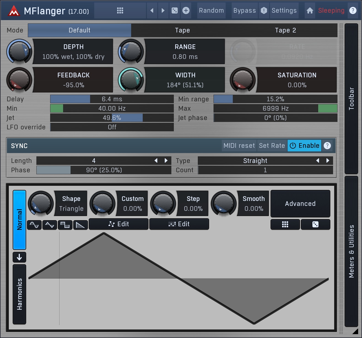Click the plus icon in the top bar
Image resolution: width=362 pixels, height=338 pixels.
point(186,10)
